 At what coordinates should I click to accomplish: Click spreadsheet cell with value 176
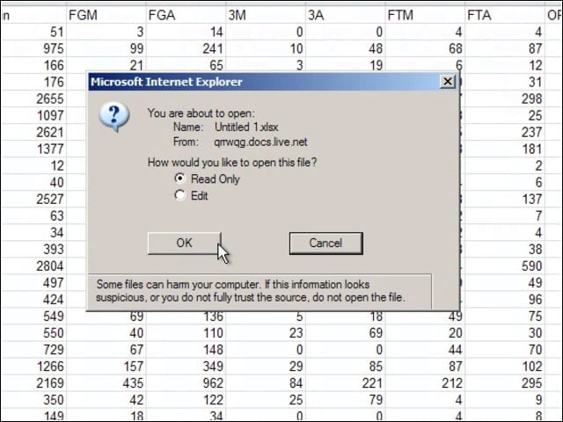[x=33, y=82]
